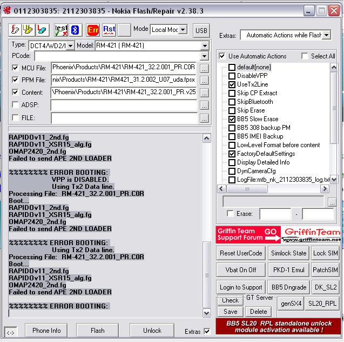
Task: Click the <-> toggle button at bottom left
Action: pyautogui.click(x=11, y=332)
